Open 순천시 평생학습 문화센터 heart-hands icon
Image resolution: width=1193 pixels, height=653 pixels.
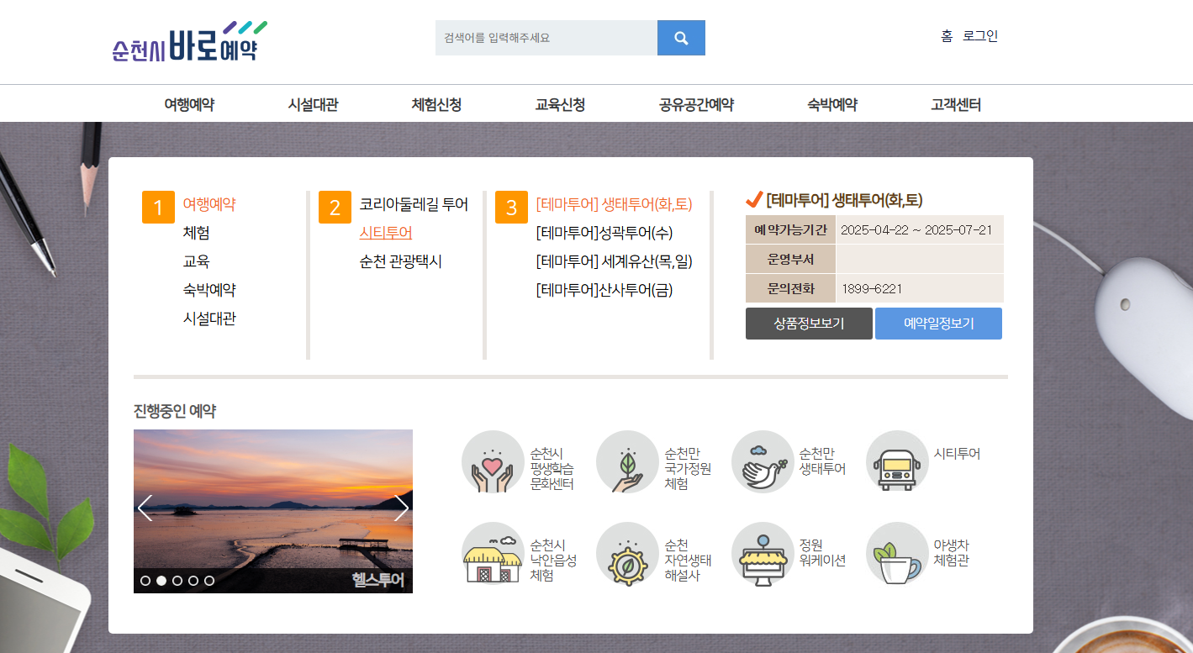click(493, 462)
